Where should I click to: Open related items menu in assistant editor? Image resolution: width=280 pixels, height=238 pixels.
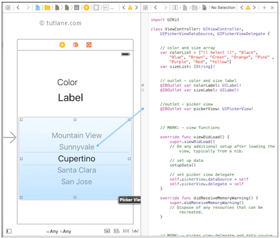146,7
